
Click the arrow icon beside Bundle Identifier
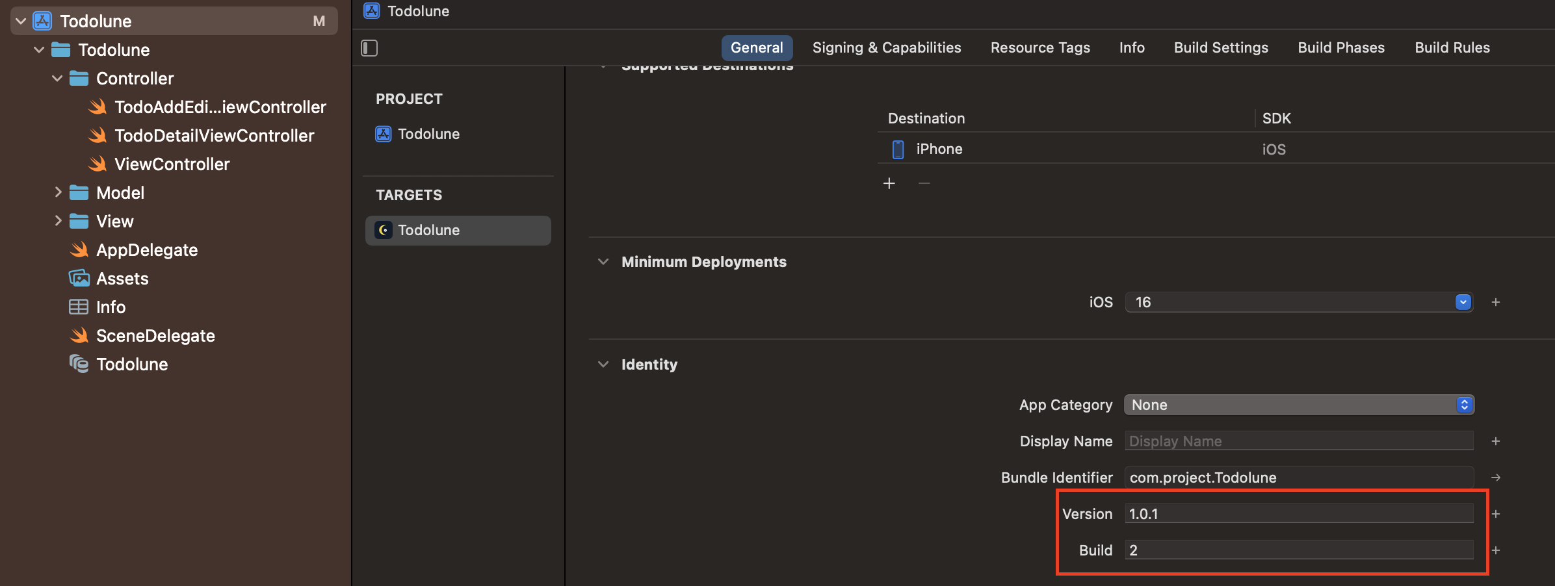[x=1496, y=478]
